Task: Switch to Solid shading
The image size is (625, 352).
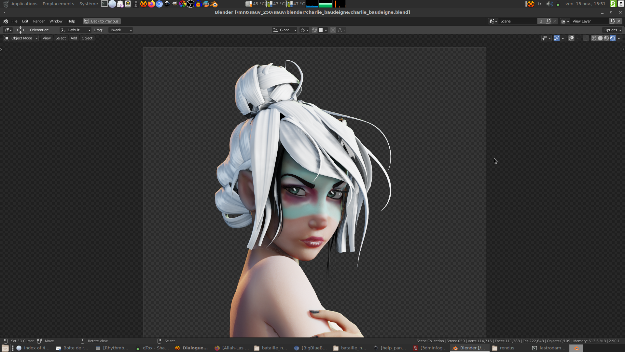Action: coord(600,38)
